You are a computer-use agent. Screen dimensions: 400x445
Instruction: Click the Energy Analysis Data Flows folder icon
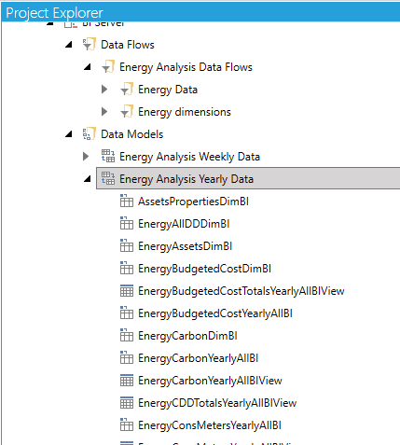pos(108,67)
